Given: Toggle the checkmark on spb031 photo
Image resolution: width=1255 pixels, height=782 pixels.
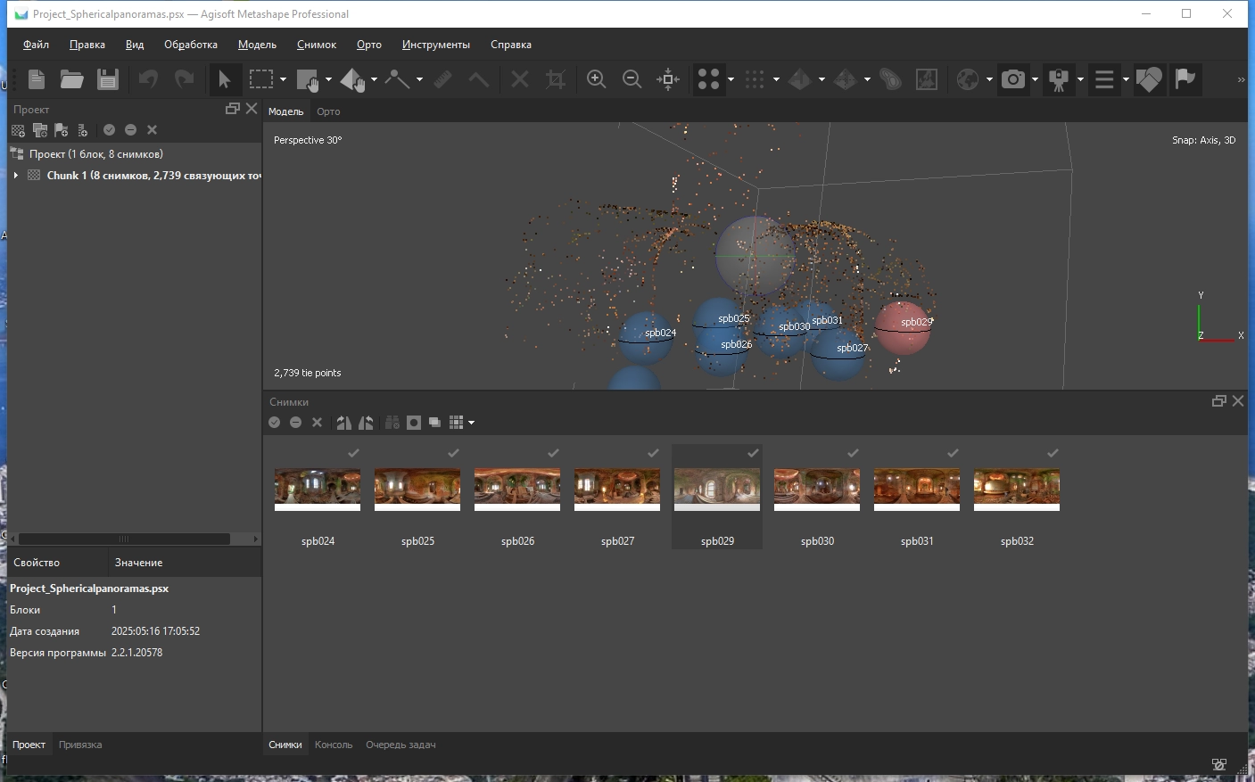Looking at the screenshot, I should point(953,453).
